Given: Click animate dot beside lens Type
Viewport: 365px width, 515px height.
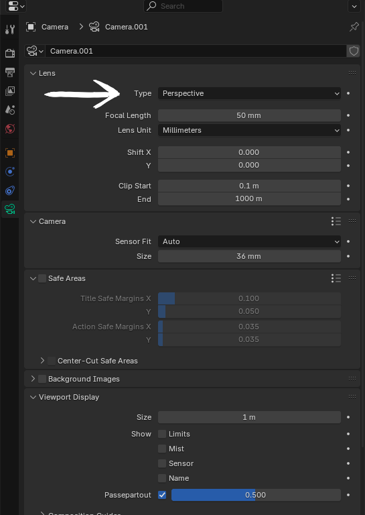Looking at the screenshot, I should [348, 94].
